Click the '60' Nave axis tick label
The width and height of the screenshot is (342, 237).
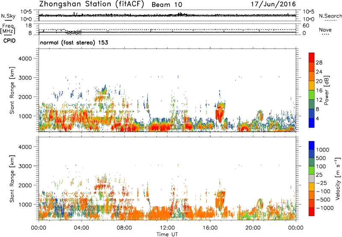click(x=306, y=26)
